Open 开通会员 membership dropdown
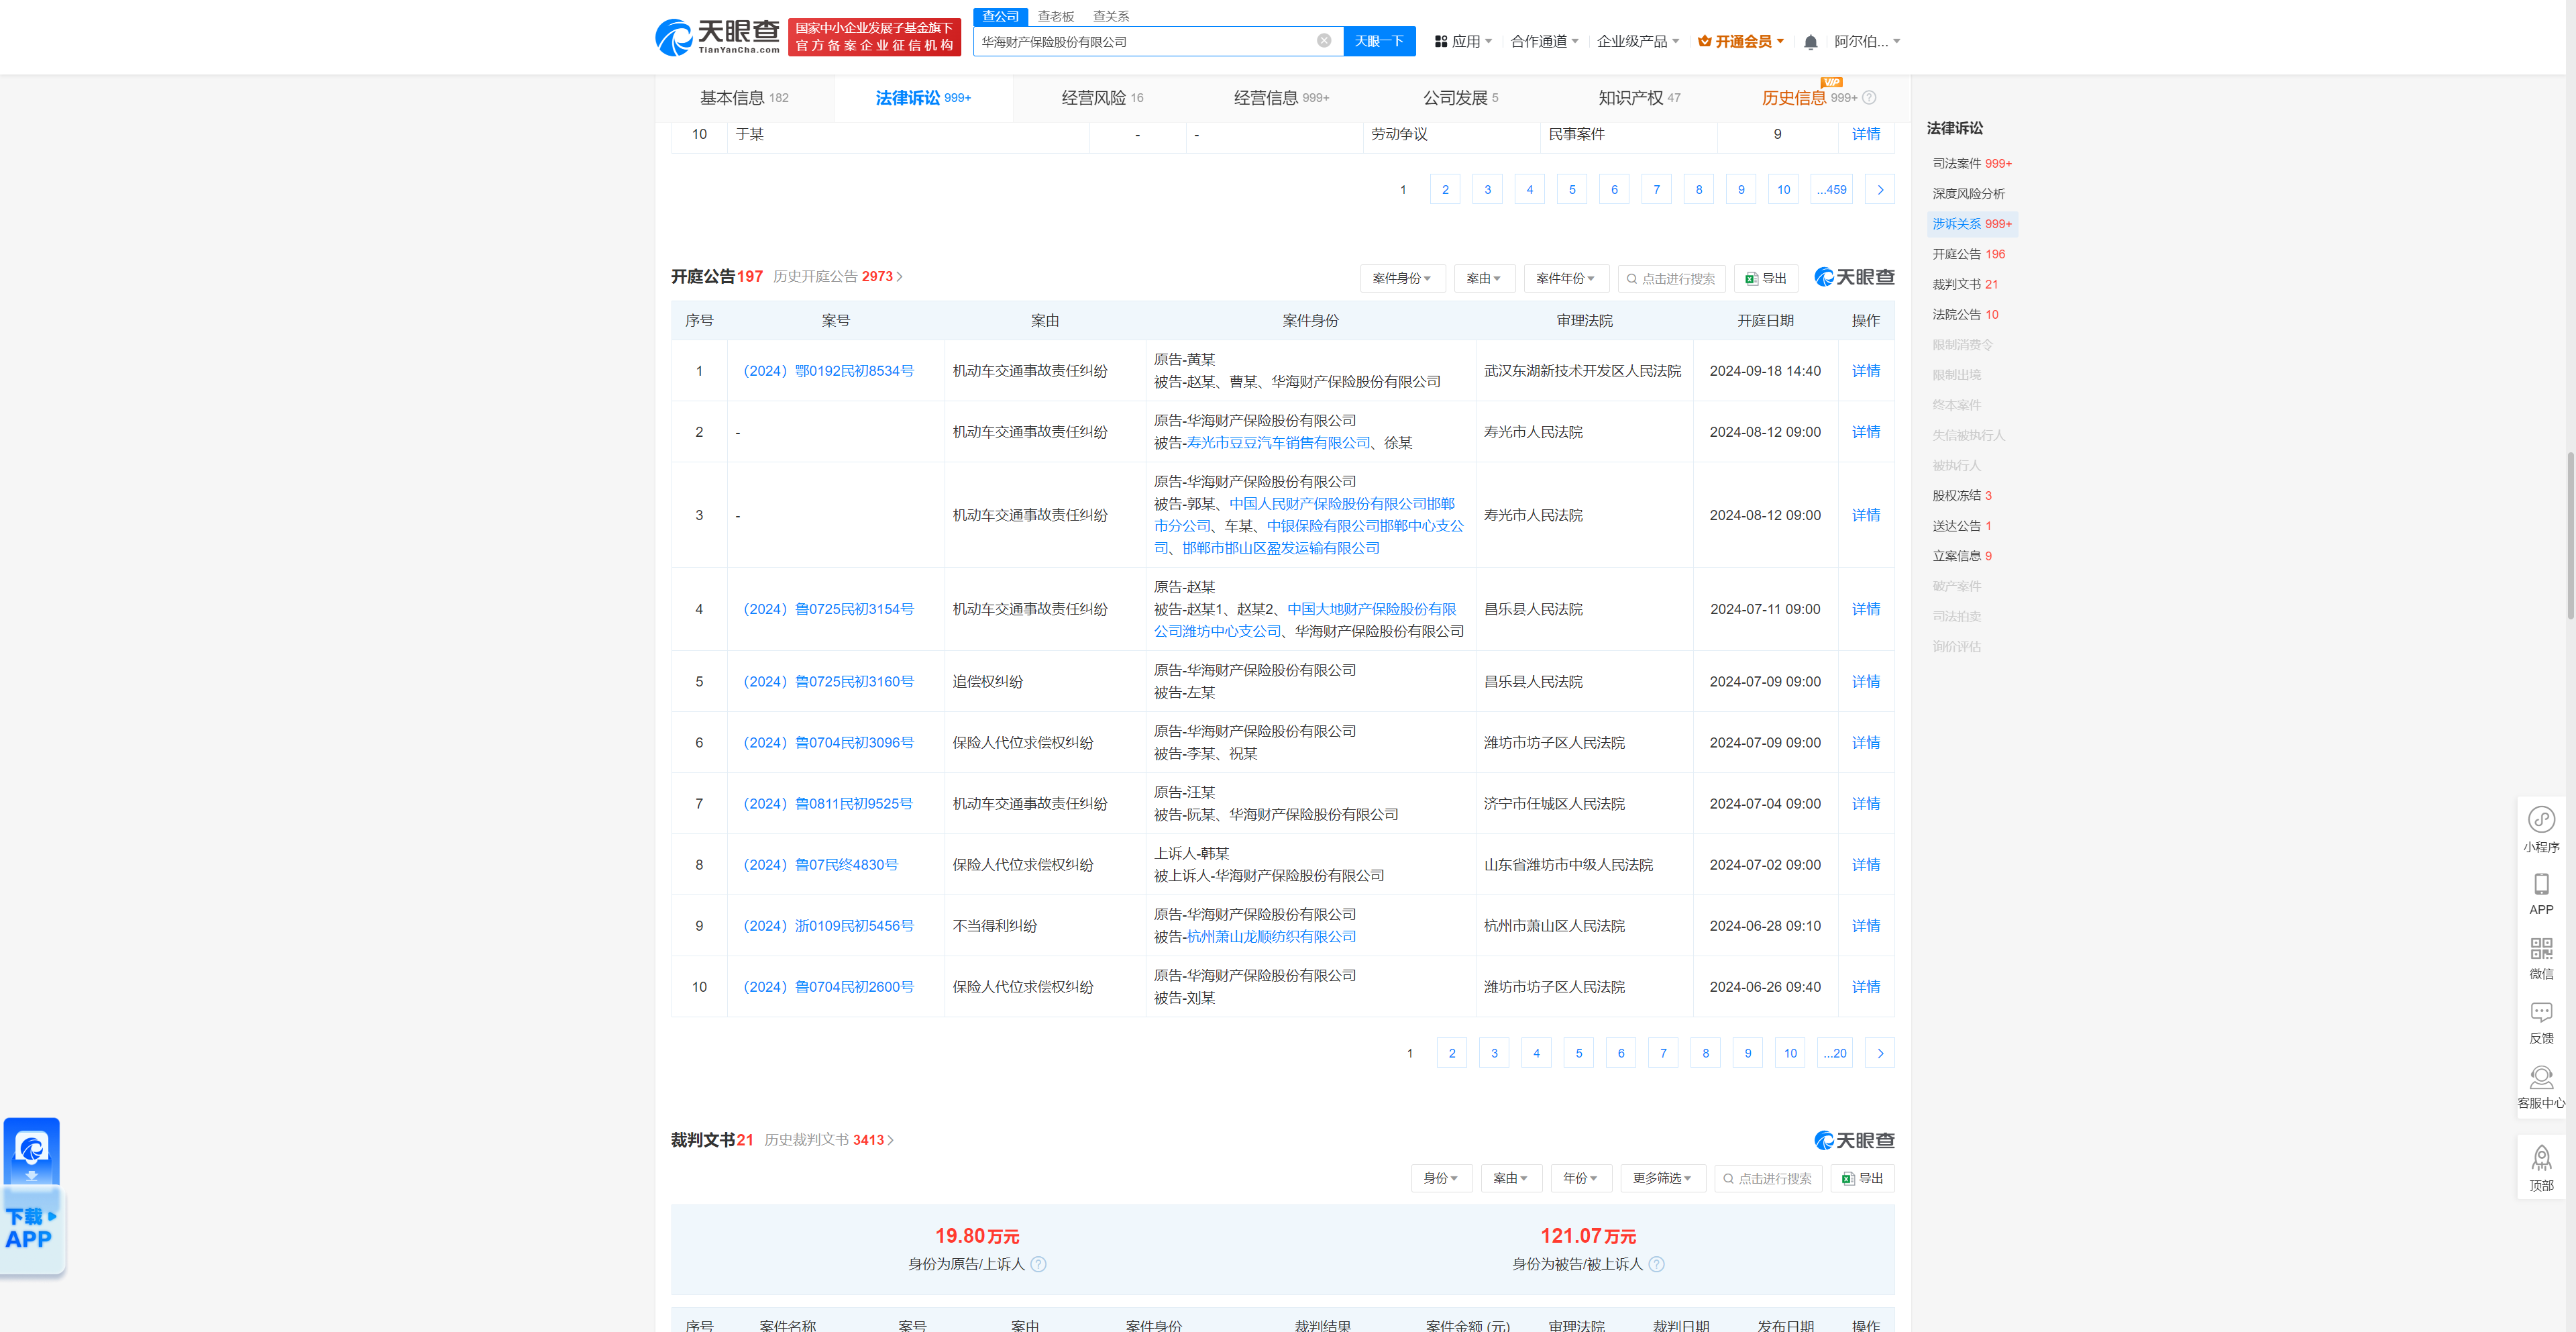 (1741, 42)
